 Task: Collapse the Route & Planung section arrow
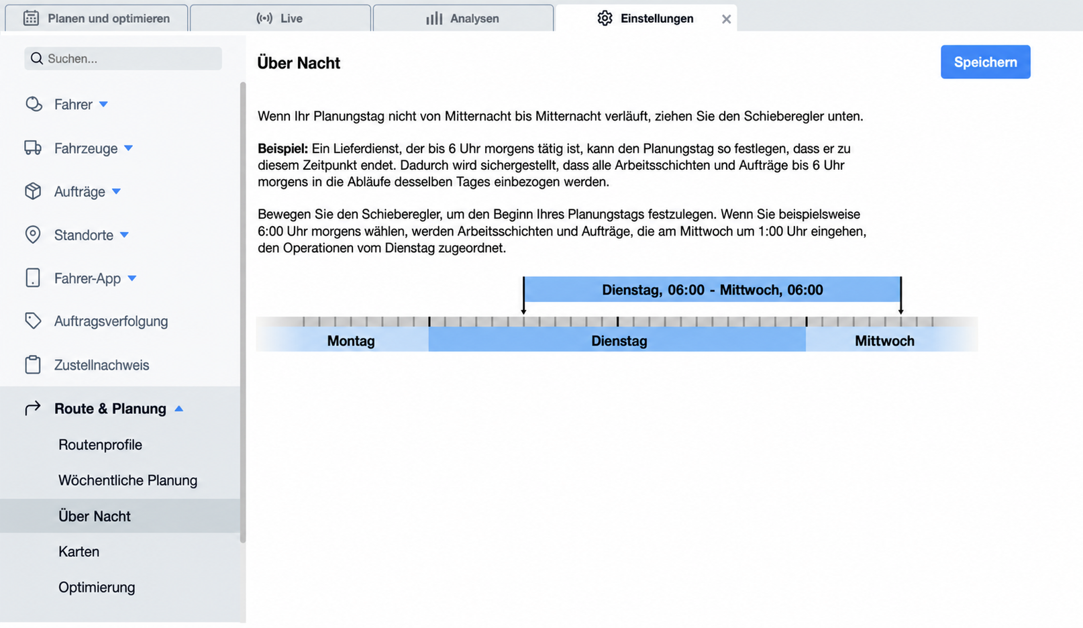tap(178, 408)
